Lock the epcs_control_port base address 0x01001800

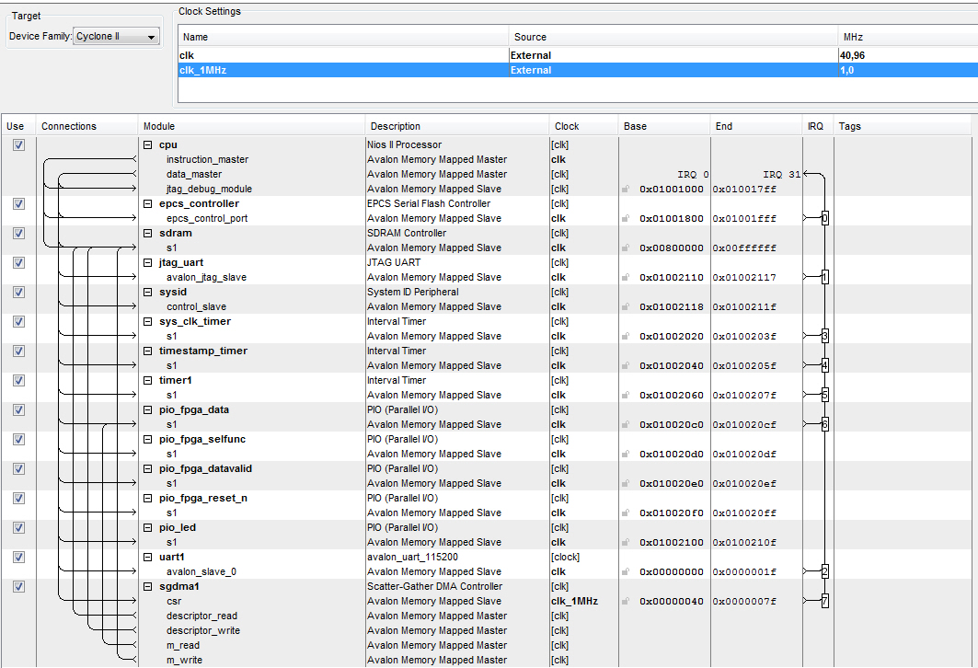click(x=626, y=219)
